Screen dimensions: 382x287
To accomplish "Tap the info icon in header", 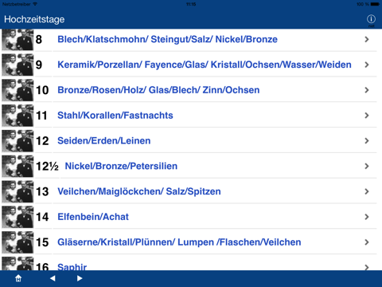I will [x=371, y=19].
